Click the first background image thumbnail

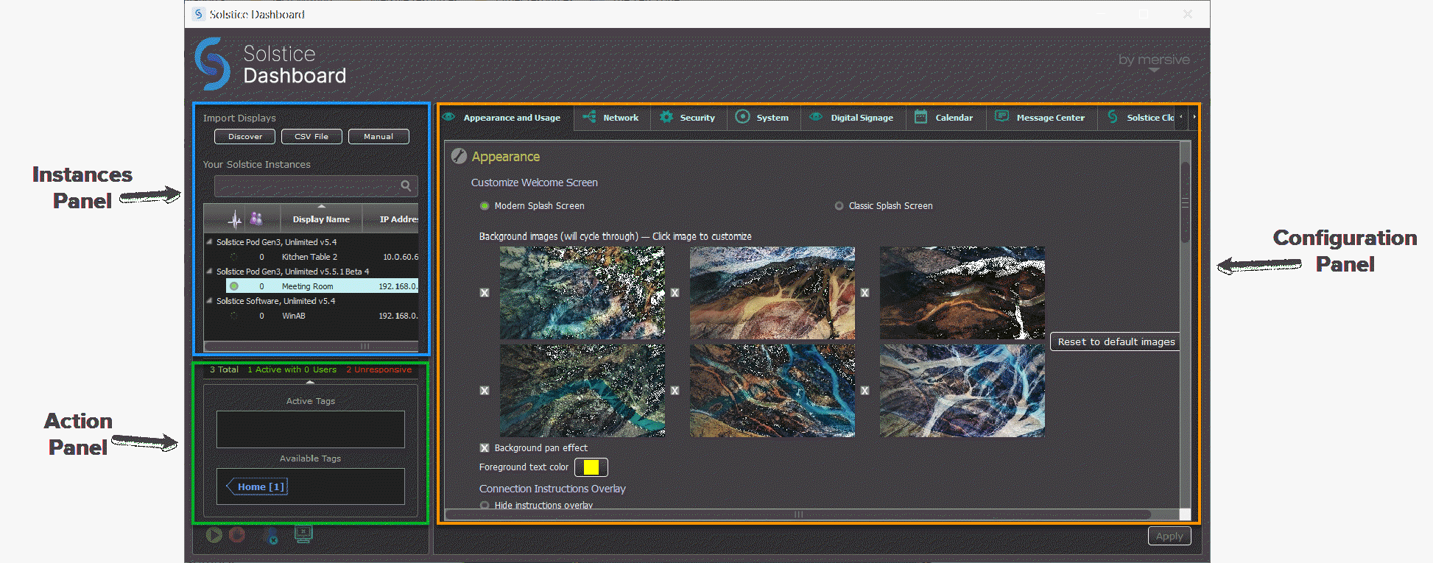[x=582, y=293]
